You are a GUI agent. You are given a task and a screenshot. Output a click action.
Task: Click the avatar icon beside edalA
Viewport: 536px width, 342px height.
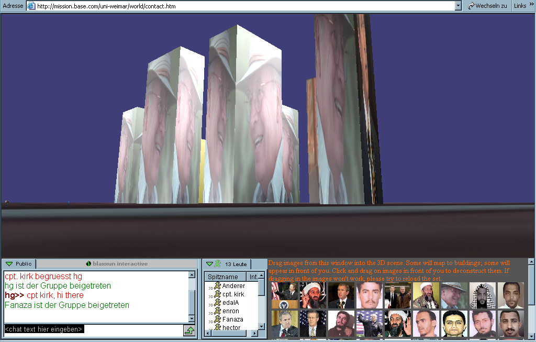(217, 303)
